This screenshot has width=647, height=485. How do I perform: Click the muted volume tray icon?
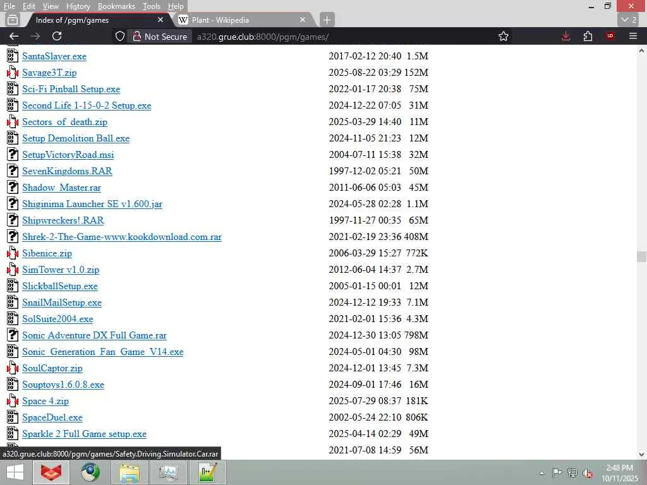[x=588, y=473]
